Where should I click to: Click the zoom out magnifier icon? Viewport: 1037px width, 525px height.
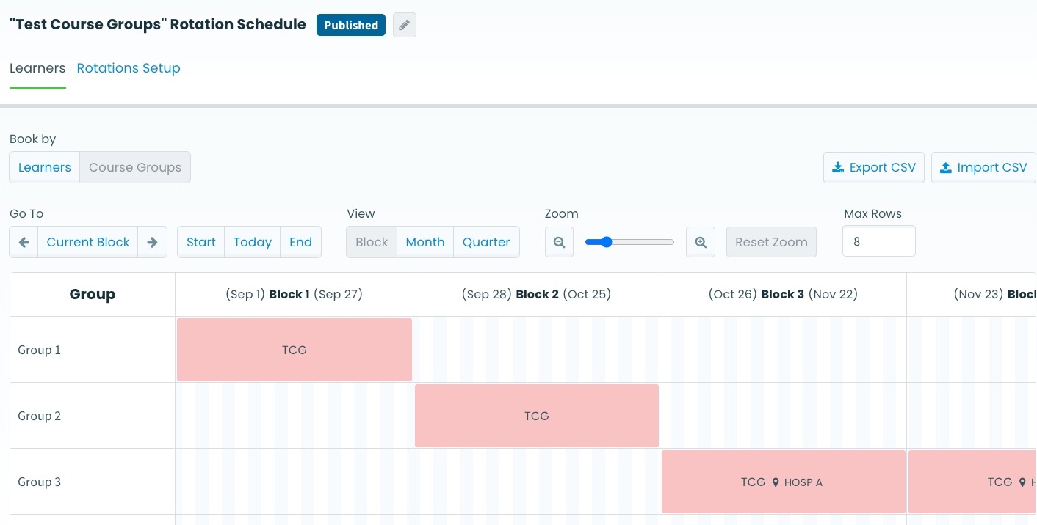tap(559, 242)
